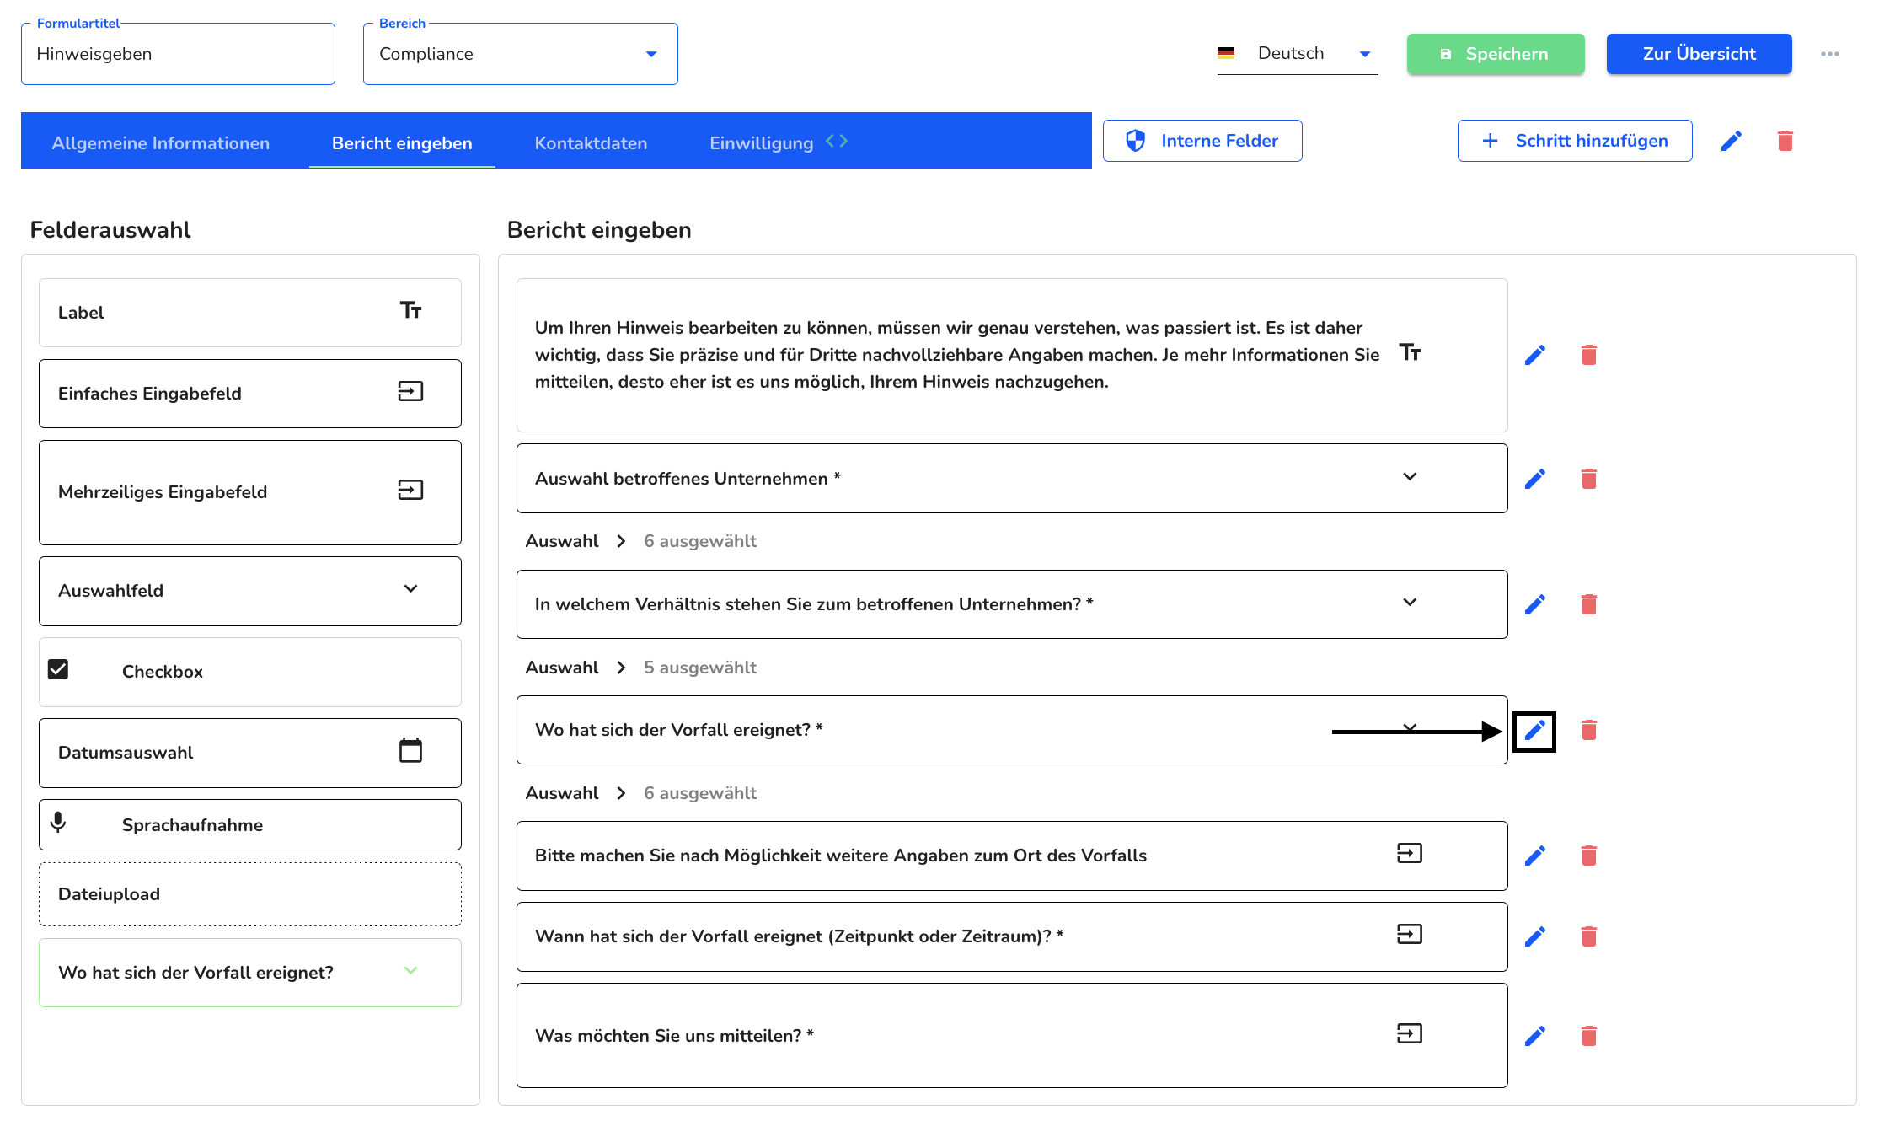The image size is (1879, 1121).
Task: Click 'Zur Übersicht' navigation button
Action: [x=1700, y=53]
